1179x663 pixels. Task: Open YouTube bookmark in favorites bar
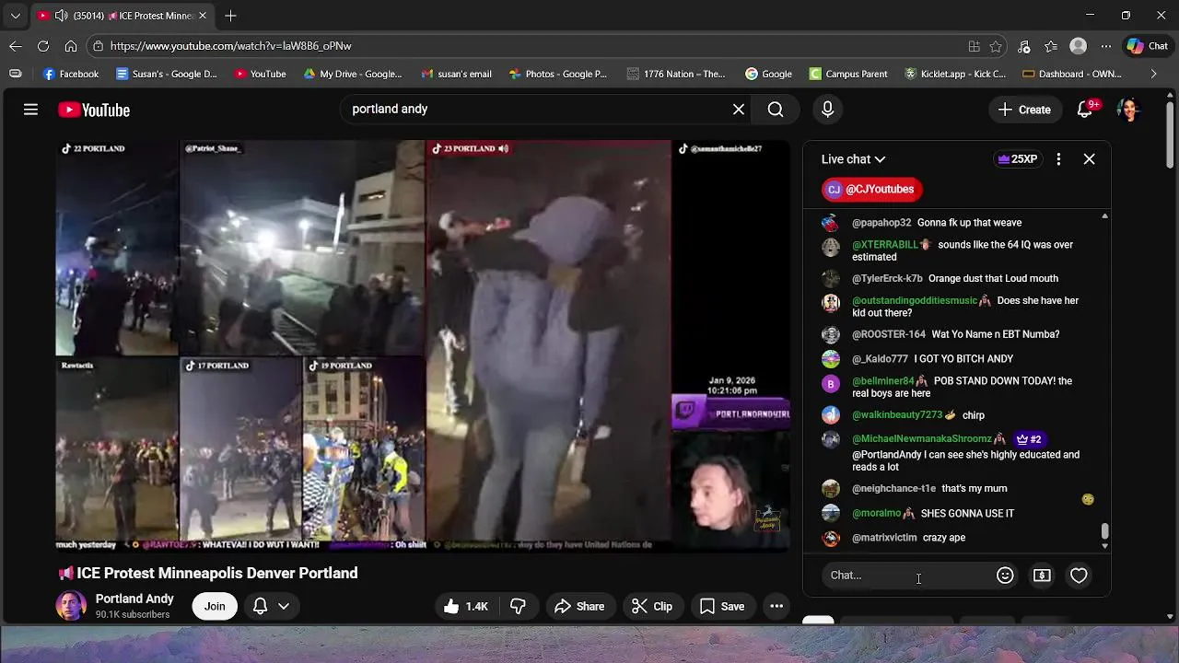(x=260, y=74)
